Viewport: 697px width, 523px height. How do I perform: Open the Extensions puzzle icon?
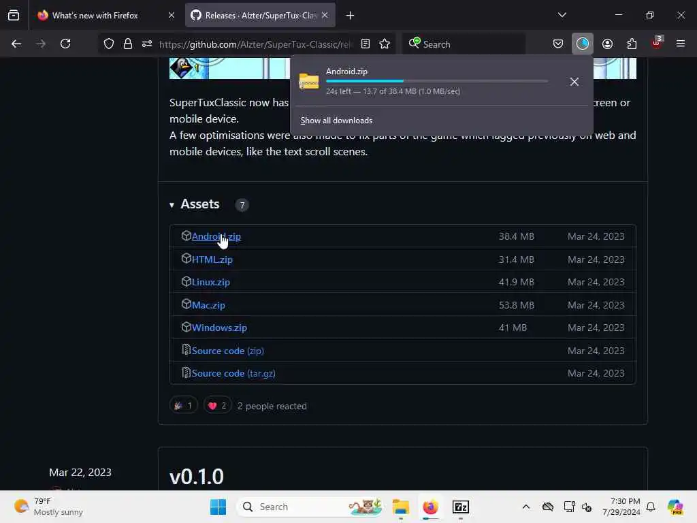point(632,44)
